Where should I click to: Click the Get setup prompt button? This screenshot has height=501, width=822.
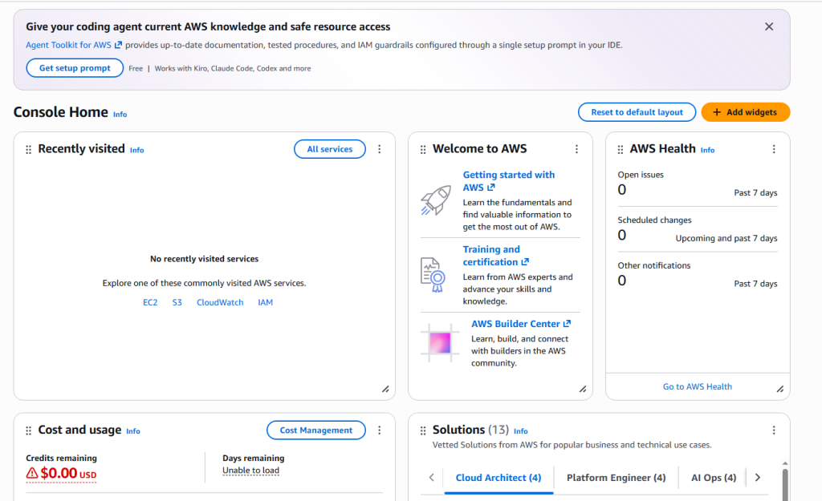pos(75,68)
